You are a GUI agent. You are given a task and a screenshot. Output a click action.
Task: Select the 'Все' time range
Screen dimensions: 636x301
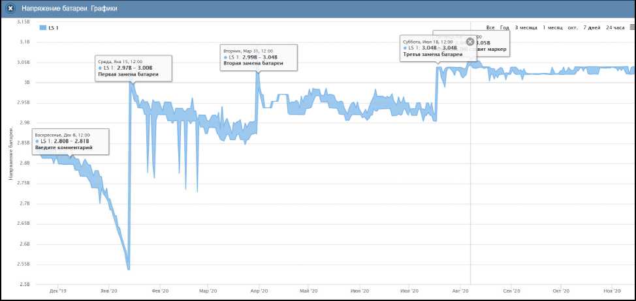click(490, 27)
